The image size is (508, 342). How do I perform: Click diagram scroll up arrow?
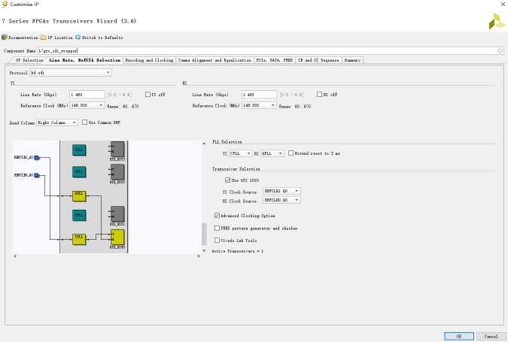204,144
